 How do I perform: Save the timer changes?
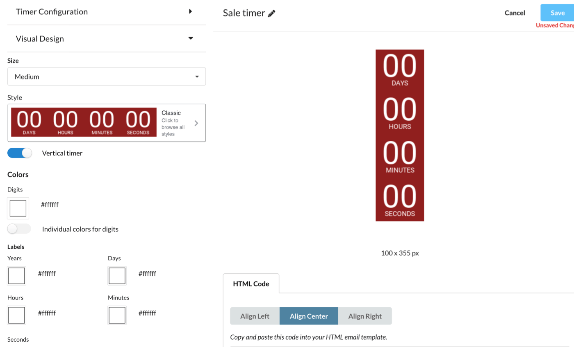[558, 13]
